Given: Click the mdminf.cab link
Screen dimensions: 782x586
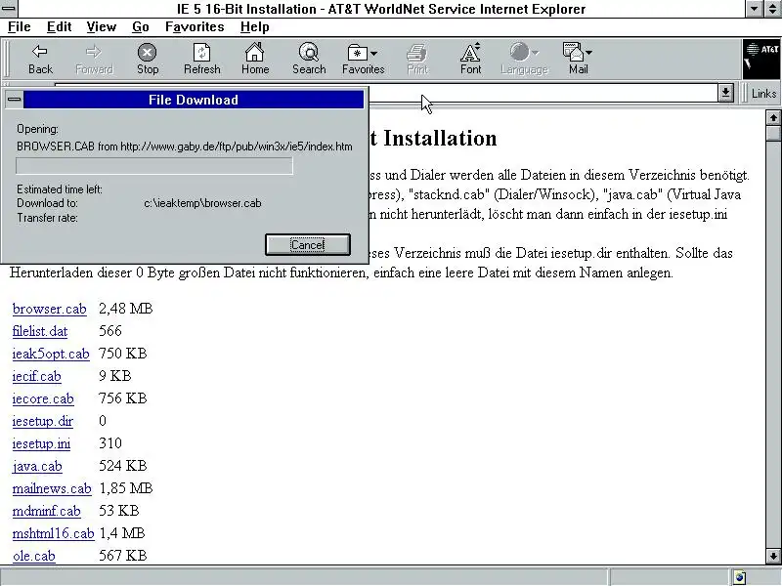Looking at the screenshot, I should [x=46, y=511].
